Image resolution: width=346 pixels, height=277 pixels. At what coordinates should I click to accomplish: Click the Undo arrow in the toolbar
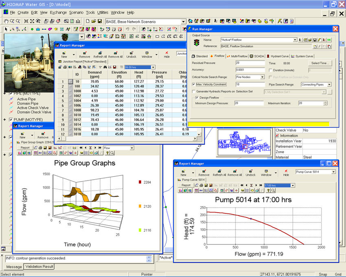[x=127, y=29]
